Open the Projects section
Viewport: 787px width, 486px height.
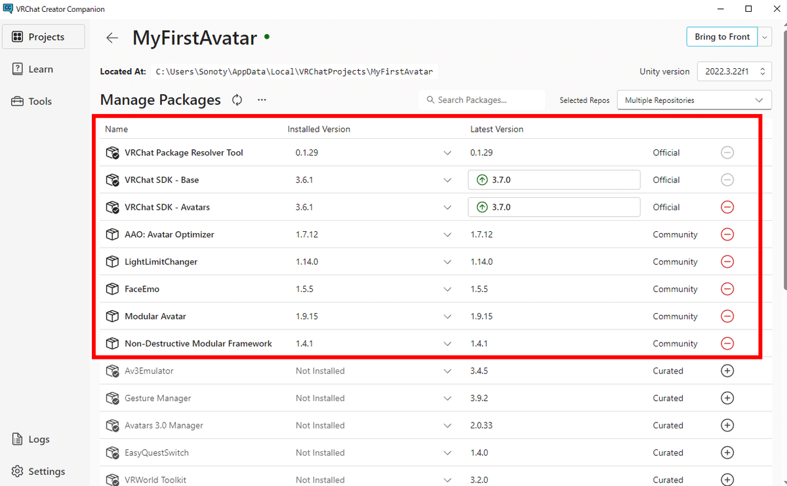43,37
